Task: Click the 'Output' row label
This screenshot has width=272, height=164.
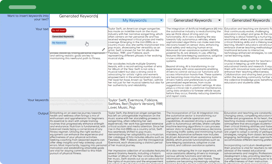Action: pyautogui.click(x=43, y=113)
